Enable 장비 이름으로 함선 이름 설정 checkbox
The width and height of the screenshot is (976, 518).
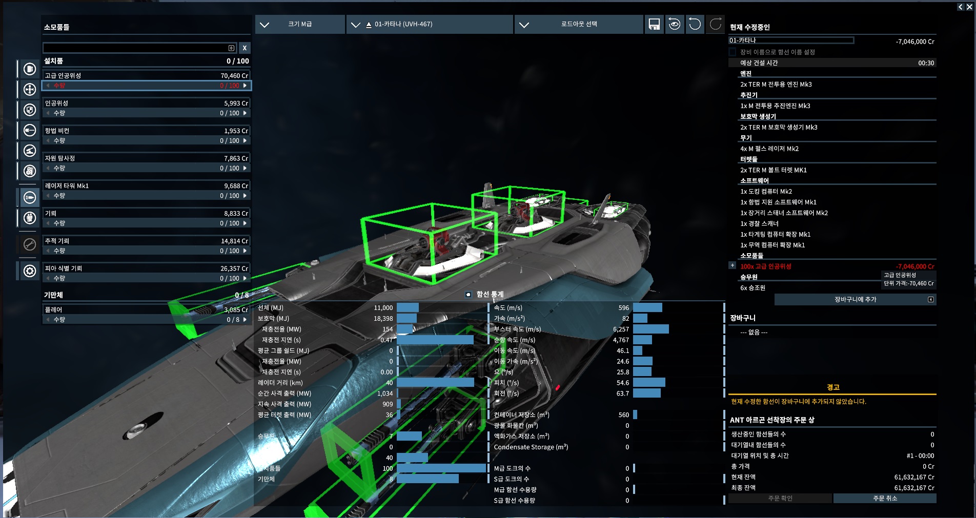[x=733, y=52]
